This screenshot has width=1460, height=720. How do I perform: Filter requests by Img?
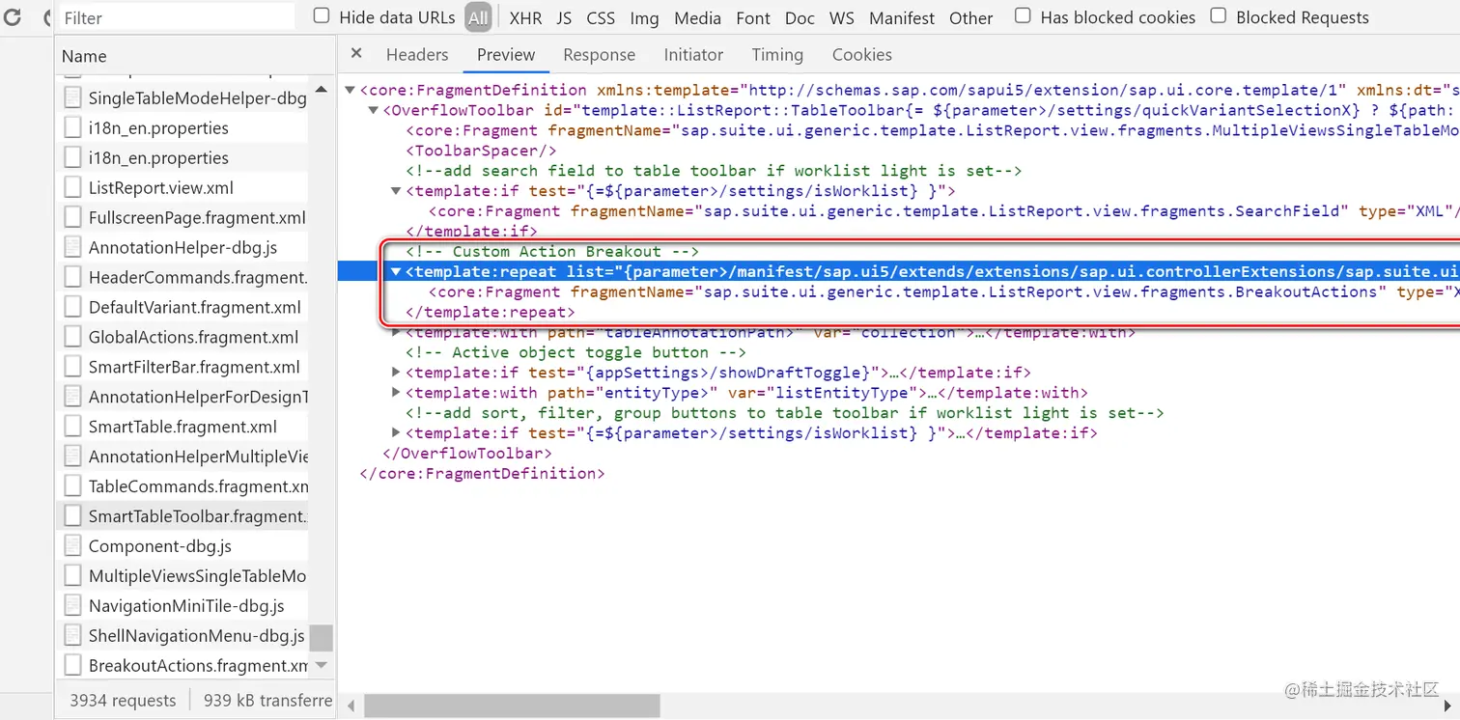click(x=644, y=17)
